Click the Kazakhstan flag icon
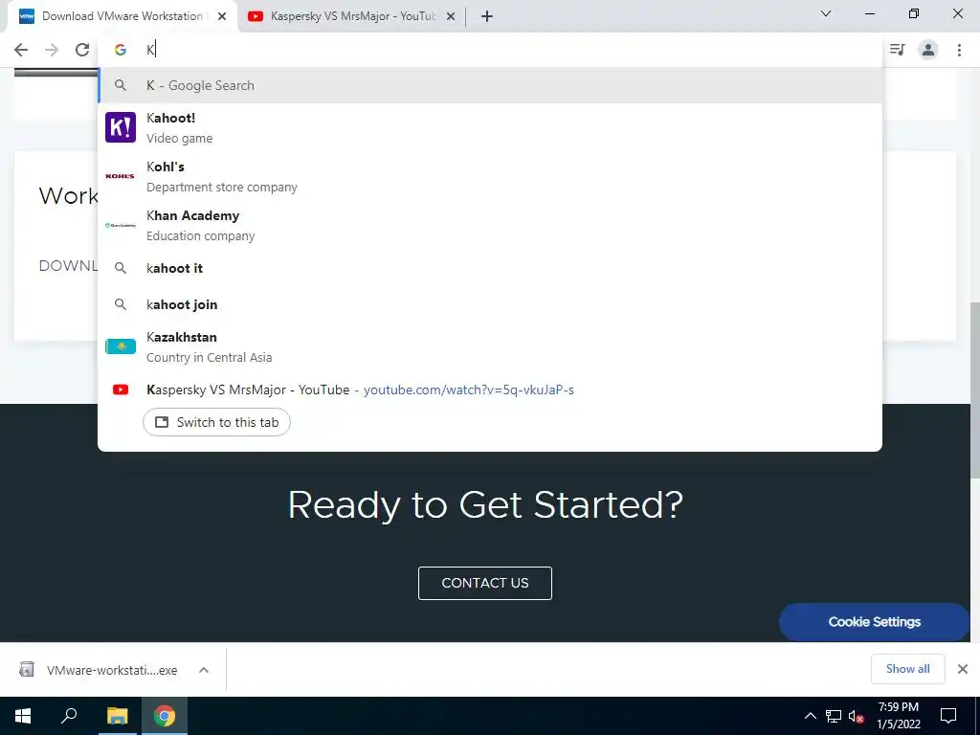Screen dimensions: 980x735 point(121,345)
